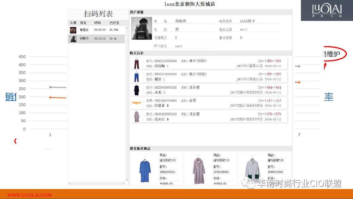This screenshot has width=353, height=199.
Task: Click the scan list horizontal scrollbar track
Action: tap(97, 183)
